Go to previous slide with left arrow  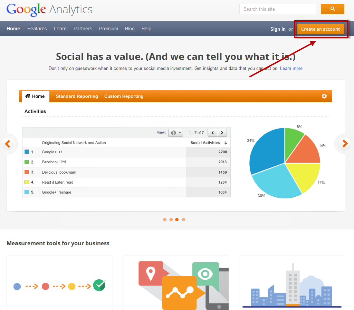point(8,143)
